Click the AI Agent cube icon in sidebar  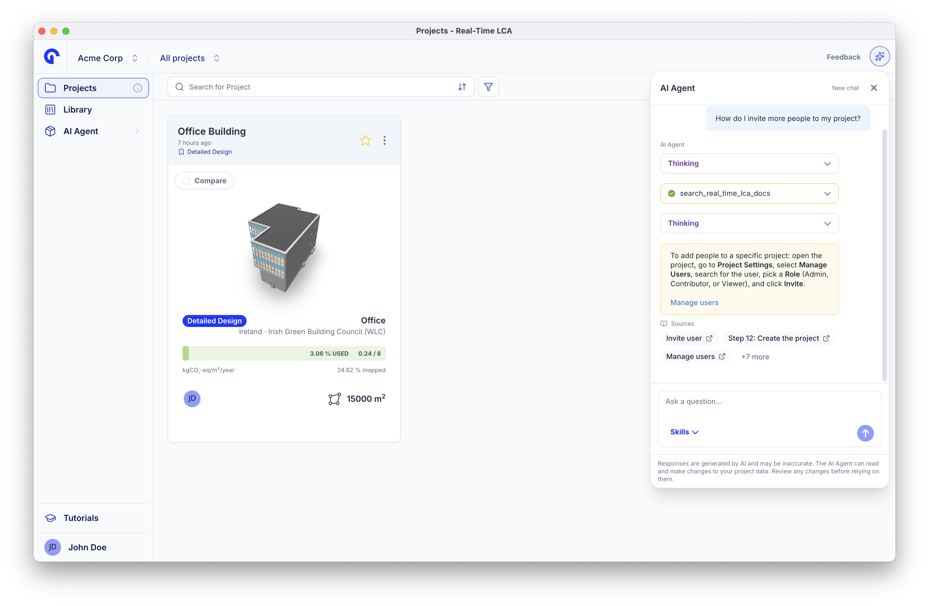coord(50,131)
